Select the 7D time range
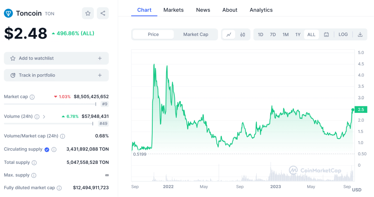 tap(273, 35)
